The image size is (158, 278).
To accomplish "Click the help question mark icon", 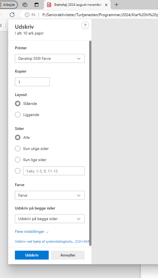I will click(85, 26).
